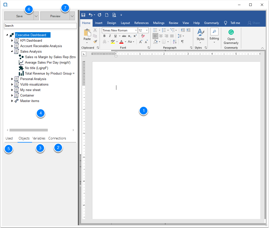The width and height of the screenshot is (269, 228).
Task: Click the Format Painter icon
Action: pos(95,41)
